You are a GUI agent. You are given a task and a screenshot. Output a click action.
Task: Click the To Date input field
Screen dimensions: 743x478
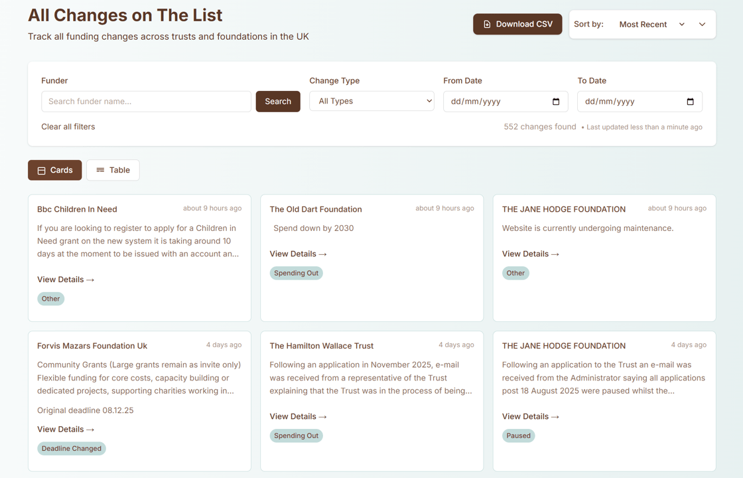coord(640,102)
